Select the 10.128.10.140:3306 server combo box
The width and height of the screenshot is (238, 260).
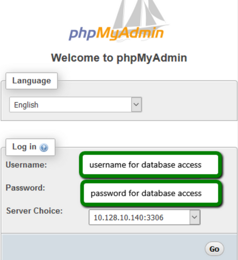(x=144, y=217)
